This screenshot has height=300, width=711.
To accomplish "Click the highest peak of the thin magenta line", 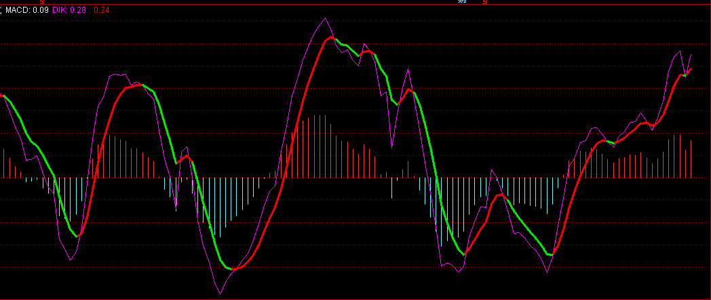I will (326, 18).
